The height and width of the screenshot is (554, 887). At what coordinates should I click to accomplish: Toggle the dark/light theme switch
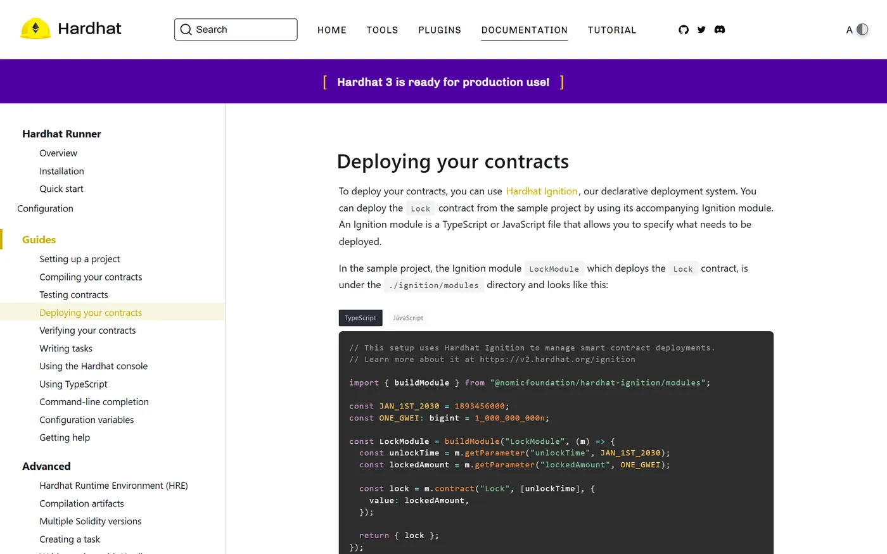pyautogui.click(x=862, y=30)
